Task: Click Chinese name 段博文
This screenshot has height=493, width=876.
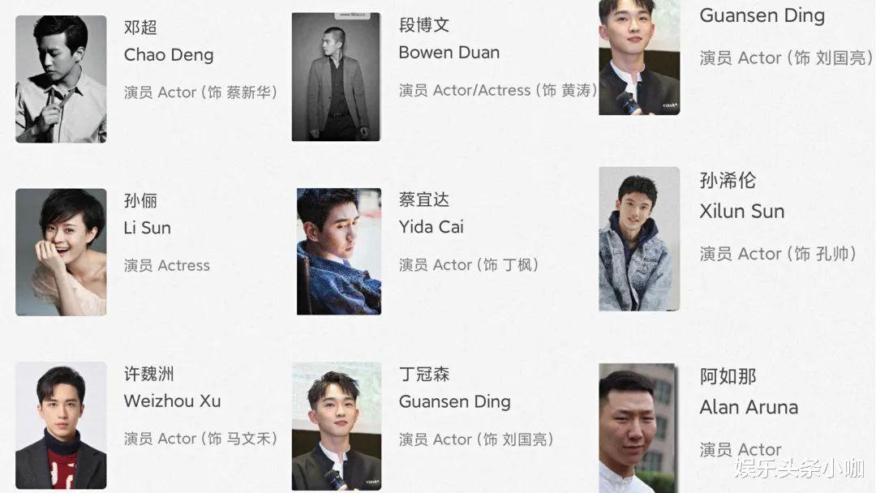Action: point(424,25)
